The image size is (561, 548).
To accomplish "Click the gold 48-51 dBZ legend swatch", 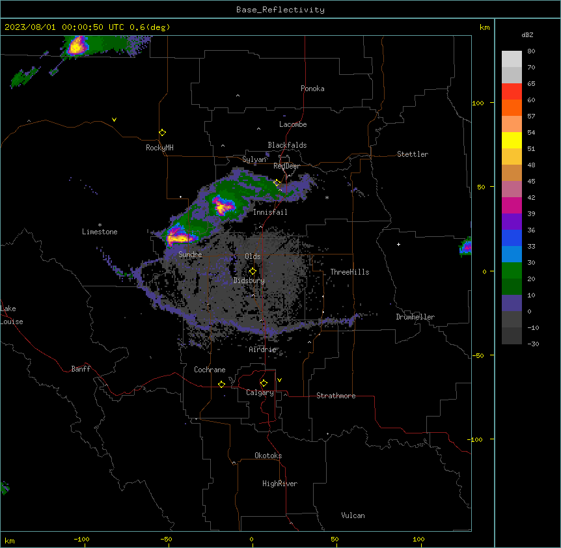I will [512, 157].
